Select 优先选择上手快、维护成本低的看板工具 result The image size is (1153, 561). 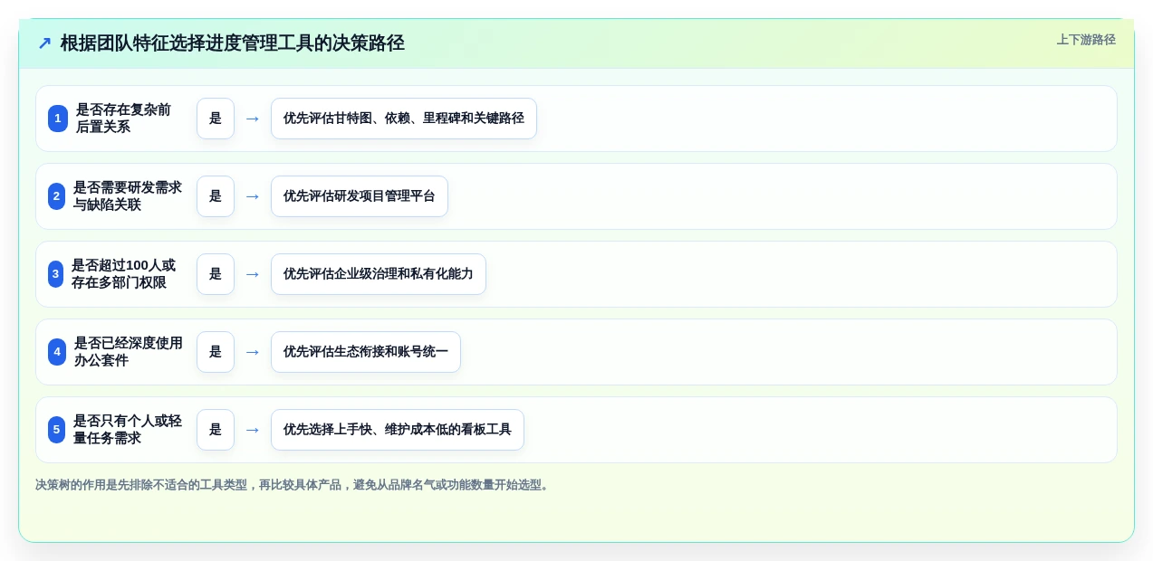pyautogui.click(x=398, y=430)
